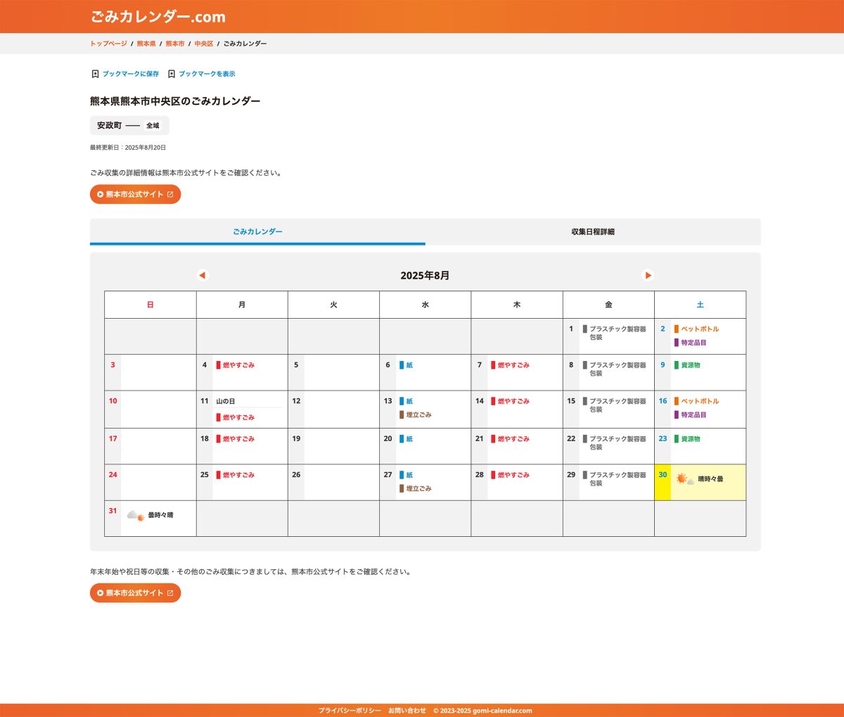The height and width of the screenshot is (717, 844).
Task: Click the ごみカレンダー.com site logo
Action: [158, 16]
